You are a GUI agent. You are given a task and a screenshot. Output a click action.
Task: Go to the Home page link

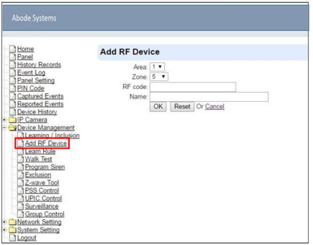26,49
